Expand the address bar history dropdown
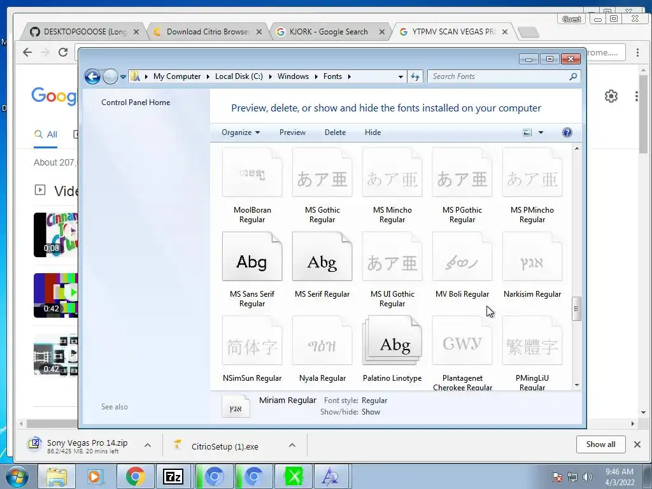 (x=400, y=77)
